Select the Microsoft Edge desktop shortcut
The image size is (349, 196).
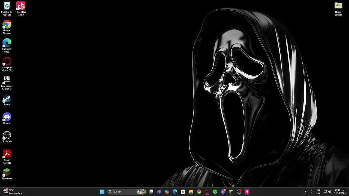[7, 46]
